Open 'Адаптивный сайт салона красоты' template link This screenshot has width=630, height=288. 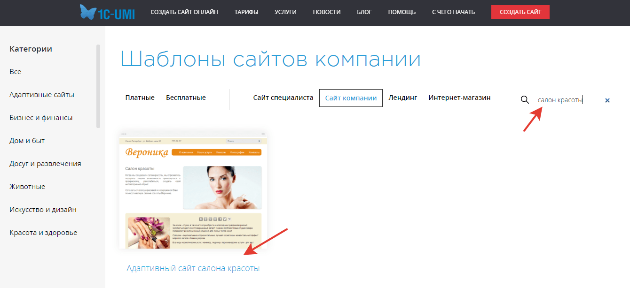[x=193, y=268]
